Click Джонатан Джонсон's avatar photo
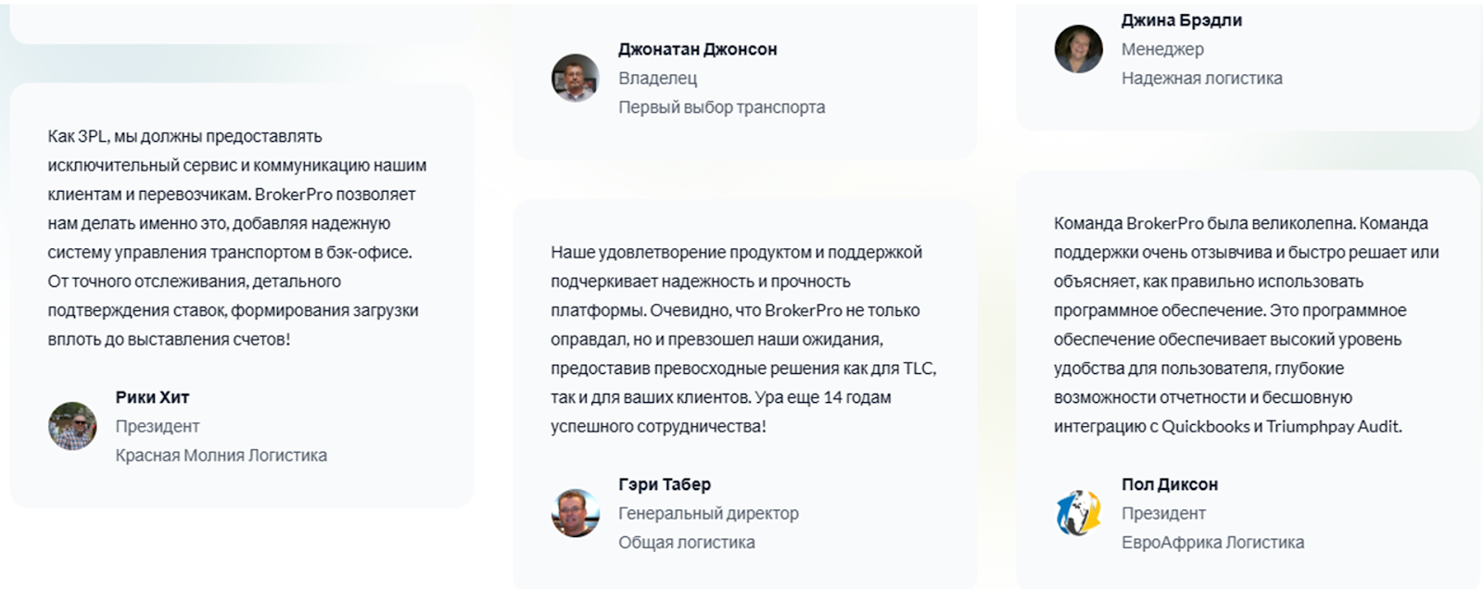The image size is (1483, 589). tap(575, 78)
